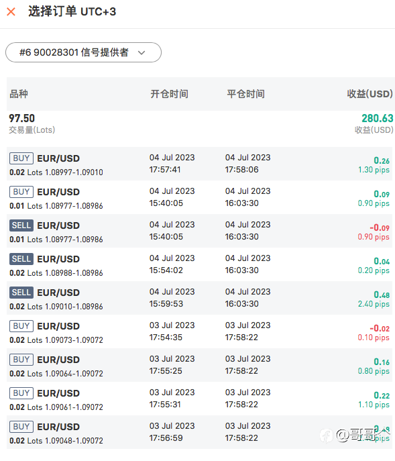
Task: Click BUY badge of order opened 17:55:25
Action: point(21,359)
